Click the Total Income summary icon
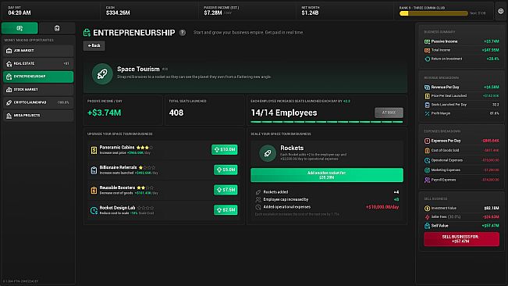Screen dimensions: 508x286 point(427,50)
